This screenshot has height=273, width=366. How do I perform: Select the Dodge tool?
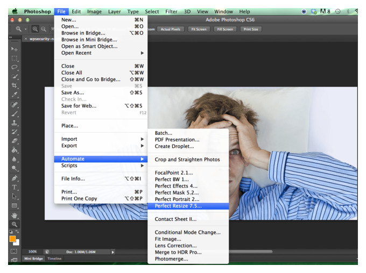14,168
